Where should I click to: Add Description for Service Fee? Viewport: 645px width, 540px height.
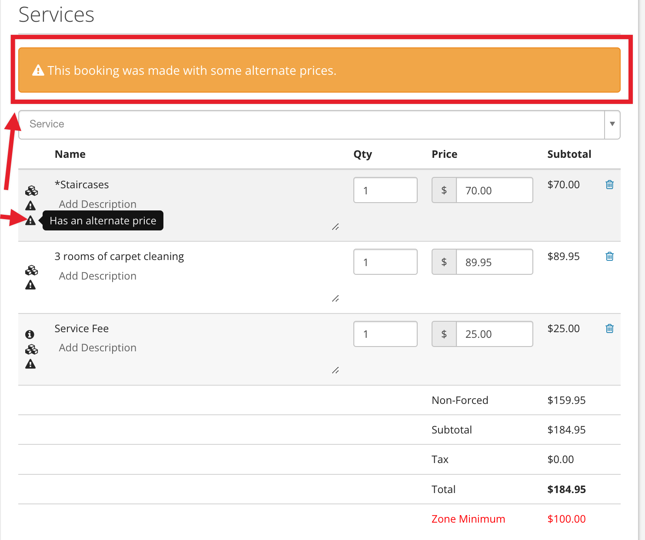click(x=98, y=348)
